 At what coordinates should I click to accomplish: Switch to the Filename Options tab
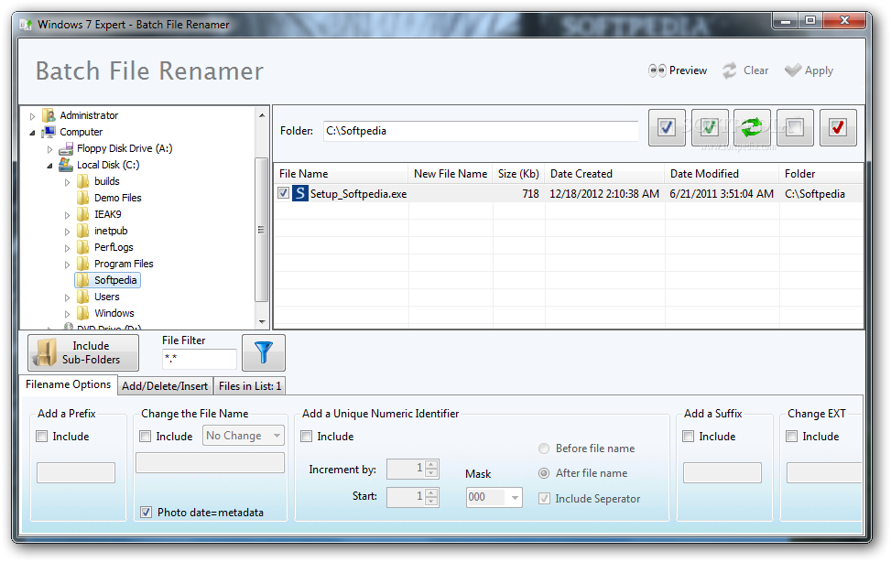(x=68, y=384)
